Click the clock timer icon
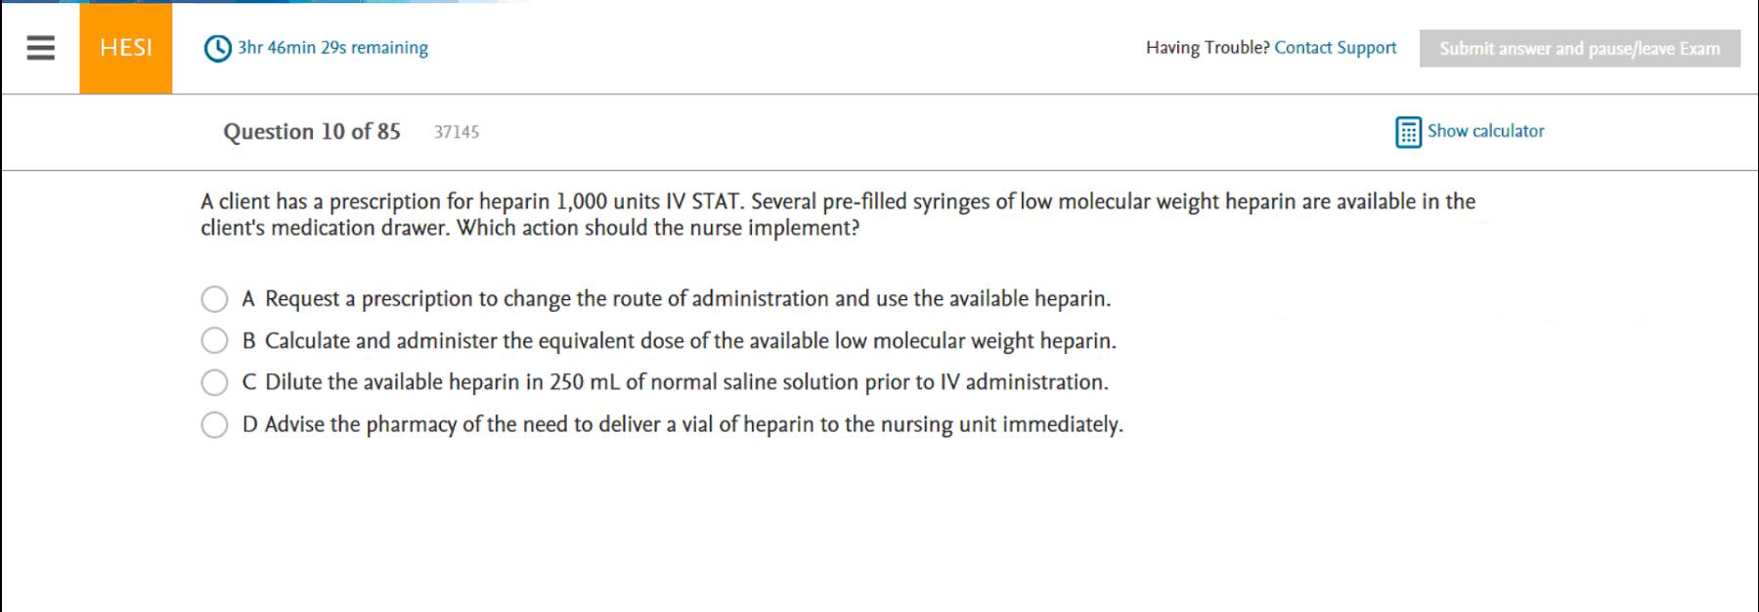Screen dimensions: 1759x612 pyautogui.click(x=217, y=48)
